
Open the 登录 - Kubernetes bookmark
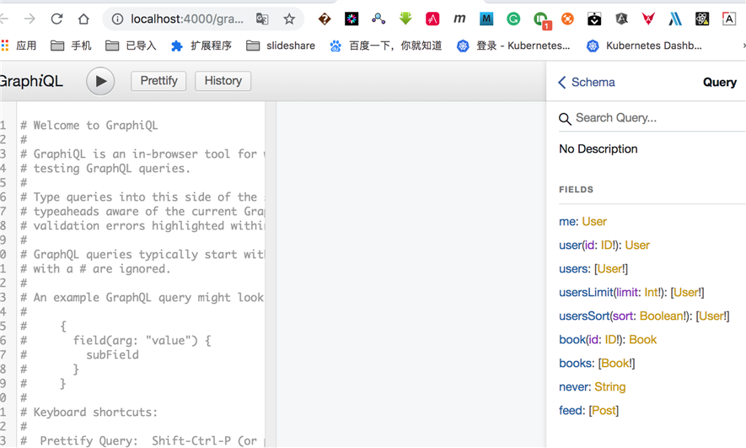point(513,46)
